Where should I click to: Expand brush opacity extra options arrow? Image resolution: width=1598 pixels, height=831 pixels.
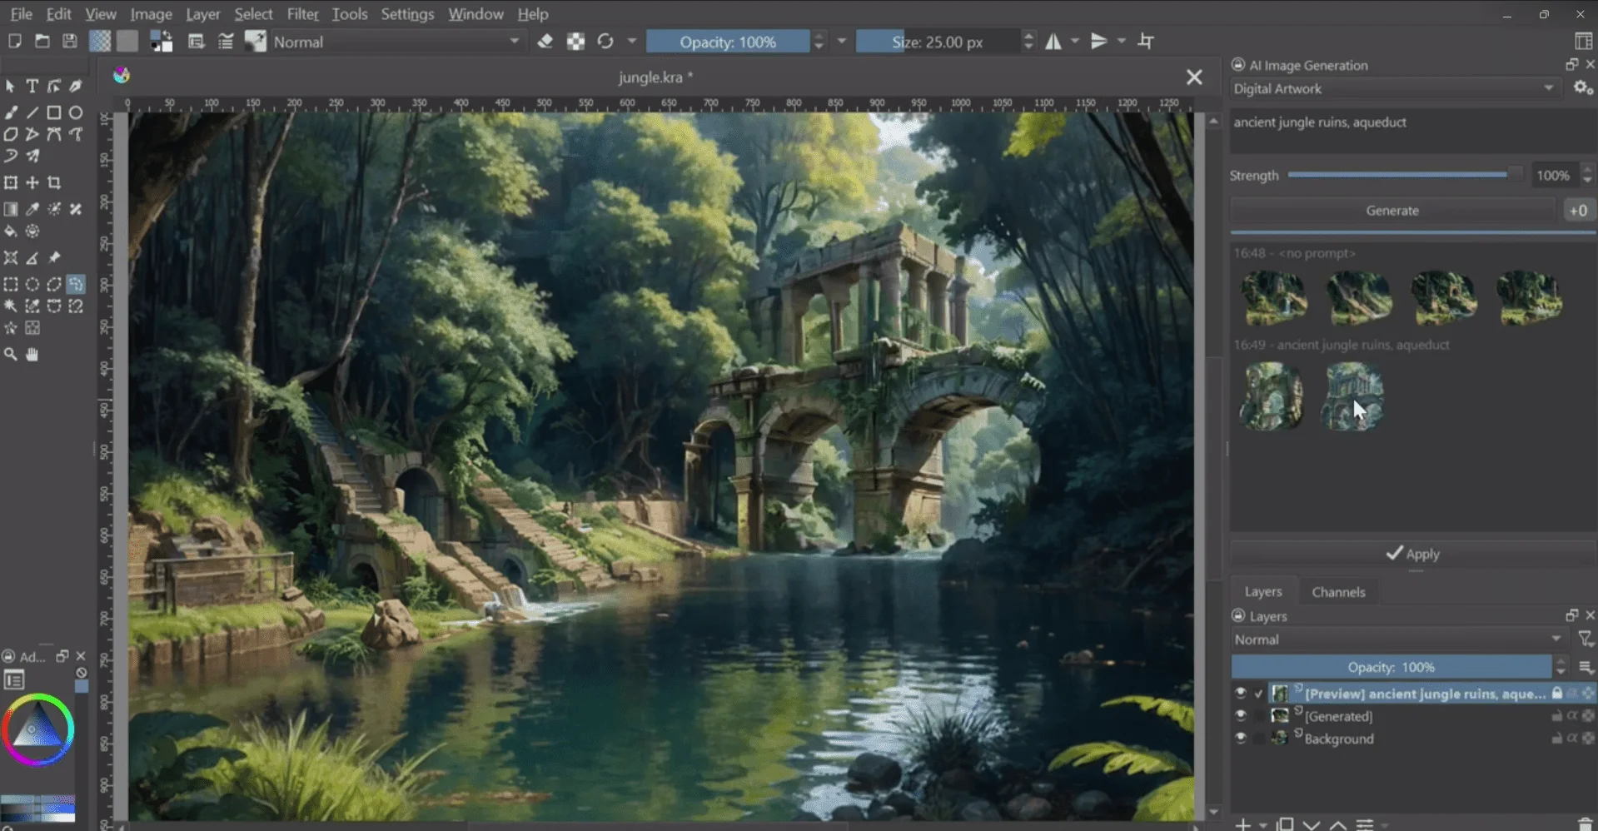click(x=842, y=42)
